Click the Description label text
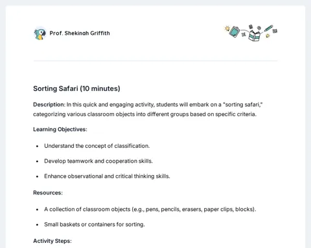This screenshot has height=248, width=311. tap(49, 105)
